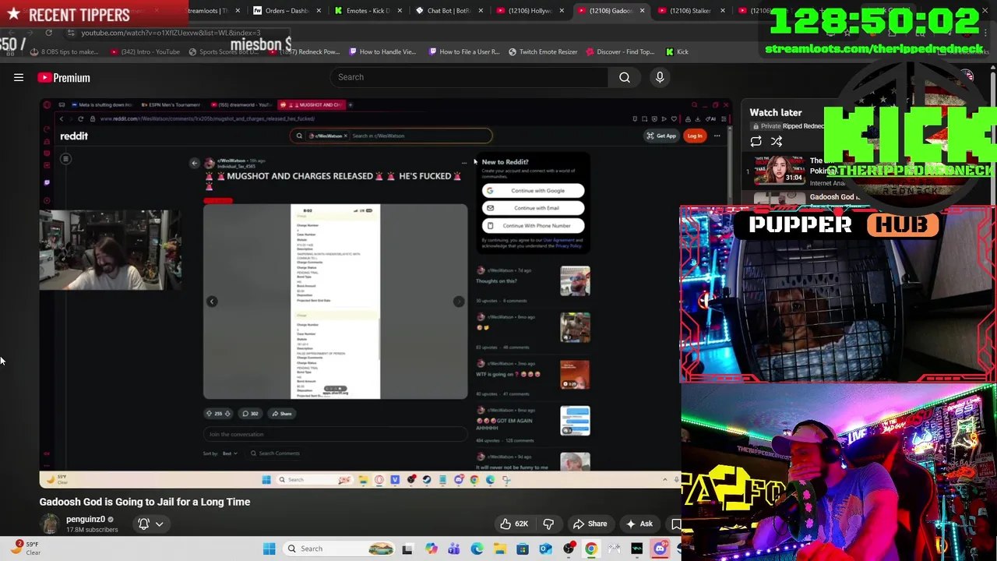Click Continue with Email in video
The height and width of the screenshot is (561, 997).
coord(533,208)
